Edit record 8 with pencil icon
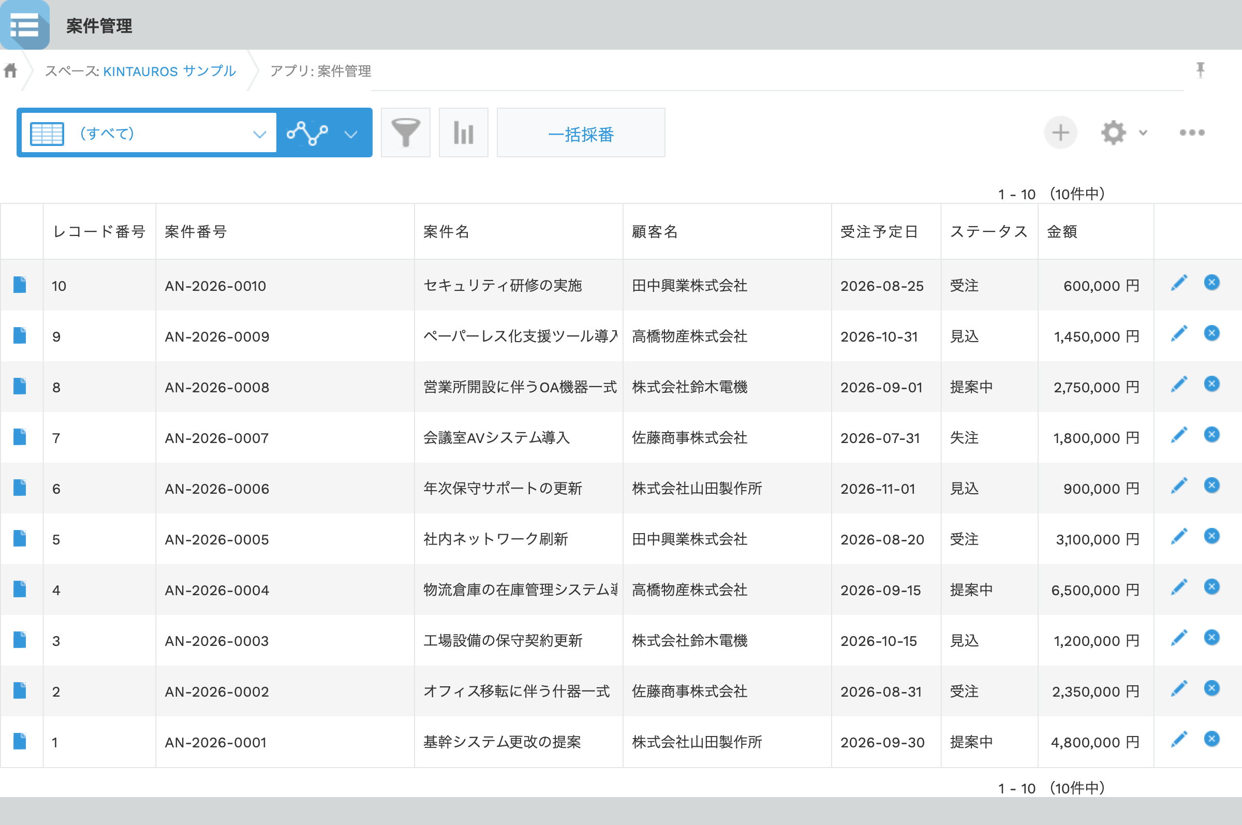The image size is (1242, 825). click(1179, 385)
